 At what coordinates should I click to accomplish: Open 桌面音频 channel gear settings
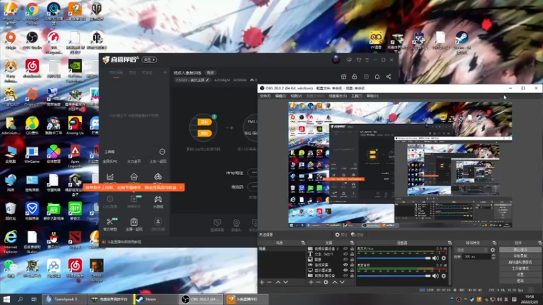click(444, 276)
